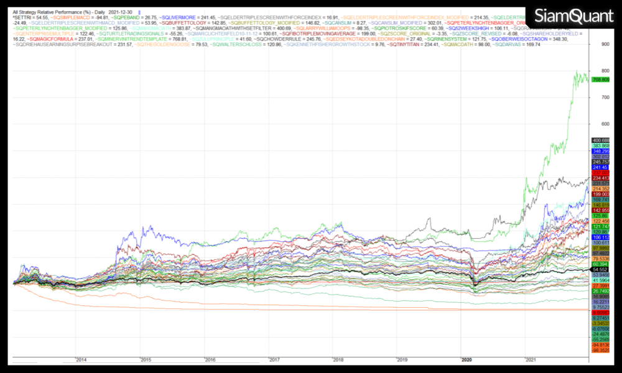The height and width of the screenshot is (373, 622).
Task: Click the black 54.552 price label
Action: tap(600, 269)
